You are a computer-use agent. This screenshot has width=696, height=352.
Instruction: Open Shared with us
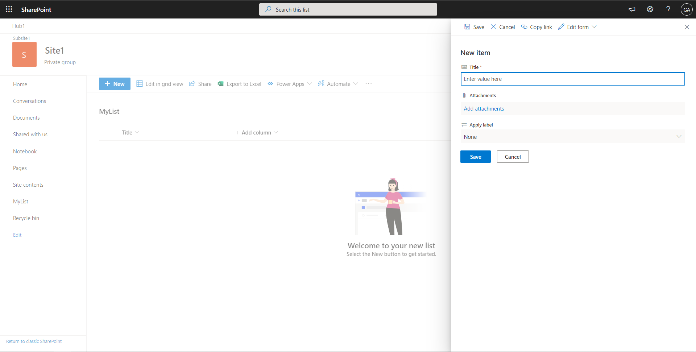point(30,134)
